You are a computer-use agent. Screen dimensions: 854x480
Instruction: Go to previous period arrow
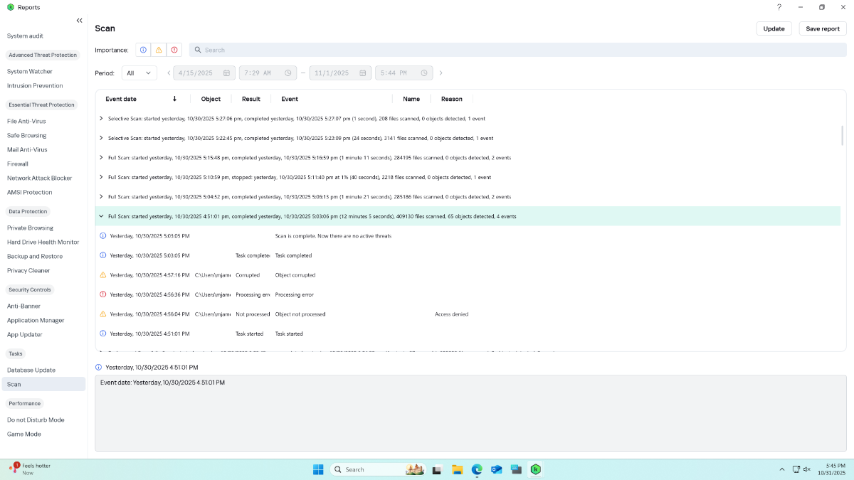coord(169,73)
